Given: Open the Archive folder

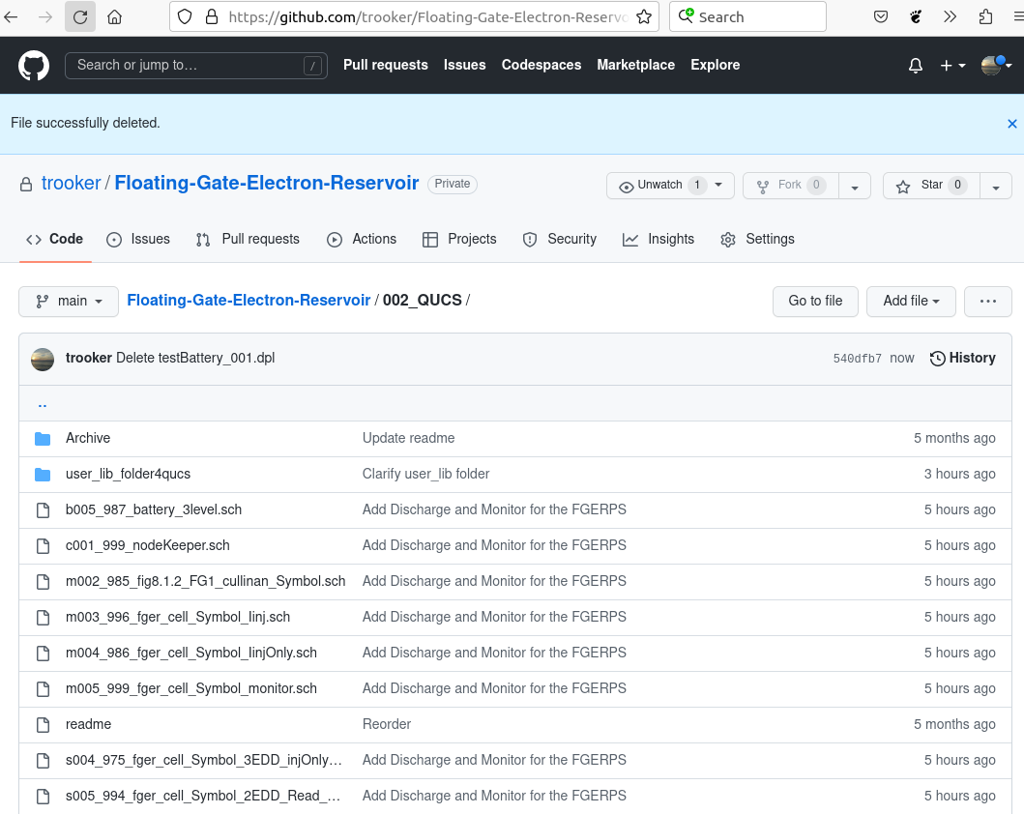Looking at the screenshot, I should 88,438.
